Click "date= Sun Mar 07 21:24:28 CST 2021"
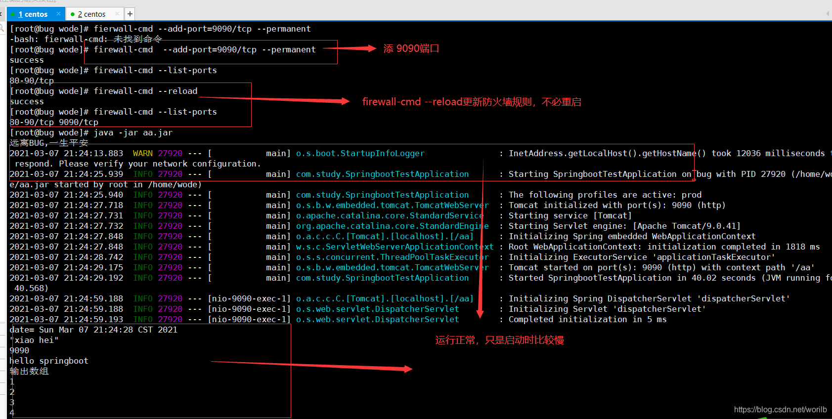The image size is (832, 419). pyautogui.click(x=93, y=330)
